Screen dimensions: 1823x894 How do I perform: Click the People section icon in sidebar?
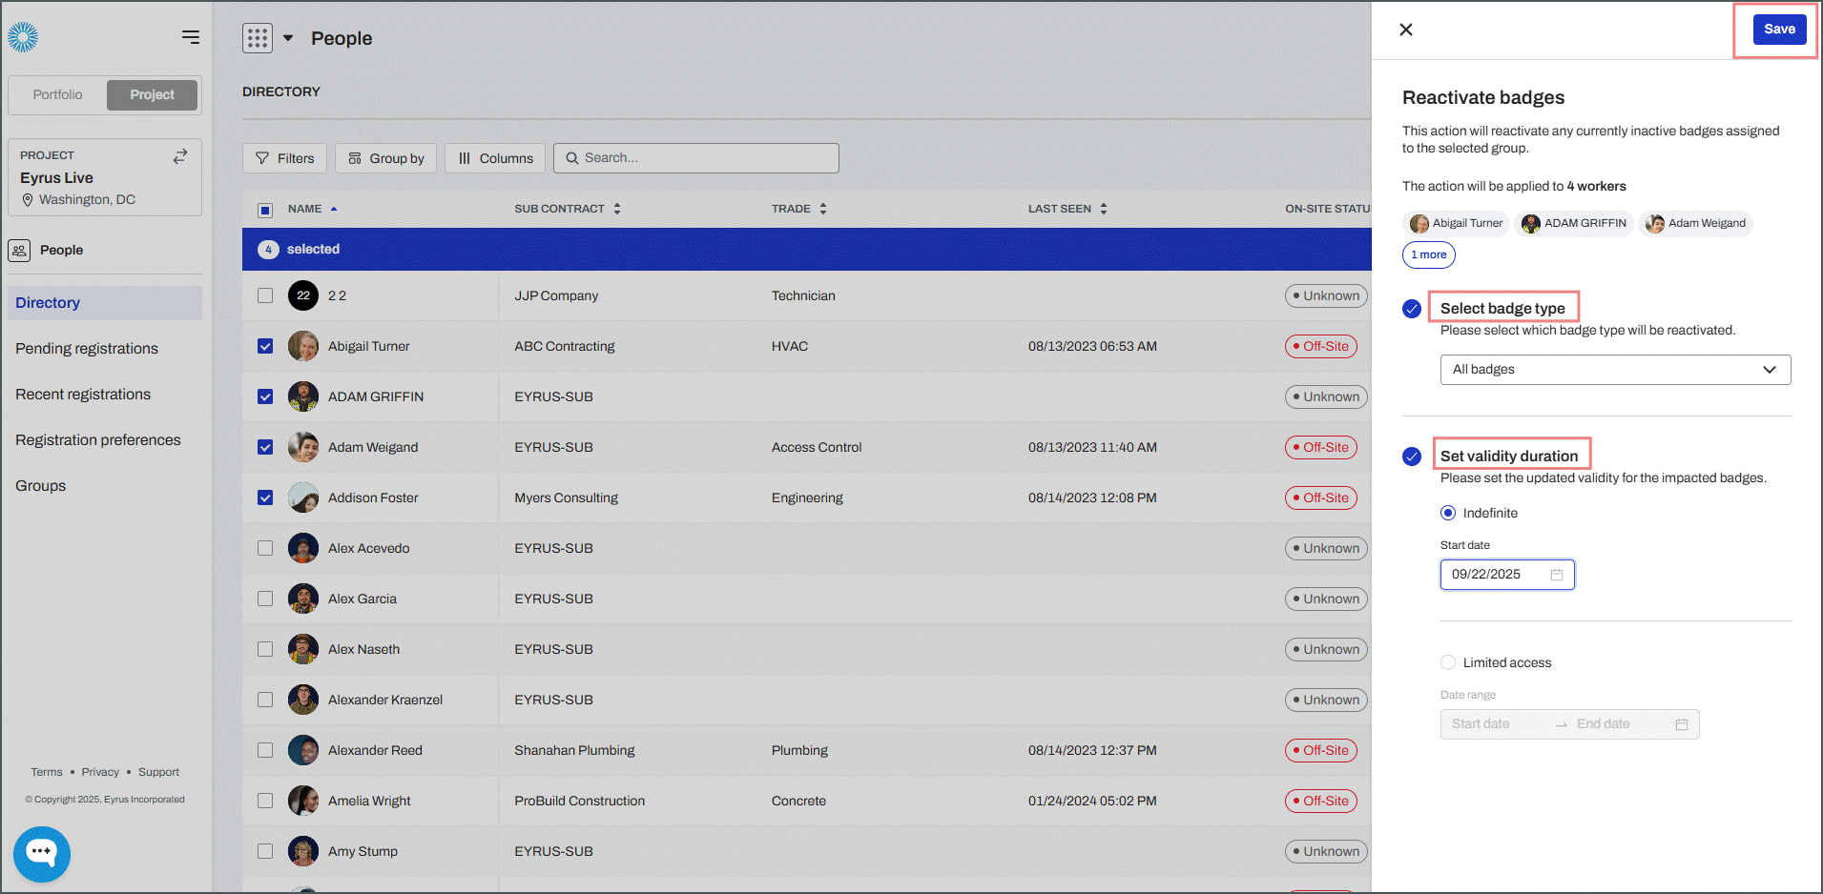tap(19, 251)
